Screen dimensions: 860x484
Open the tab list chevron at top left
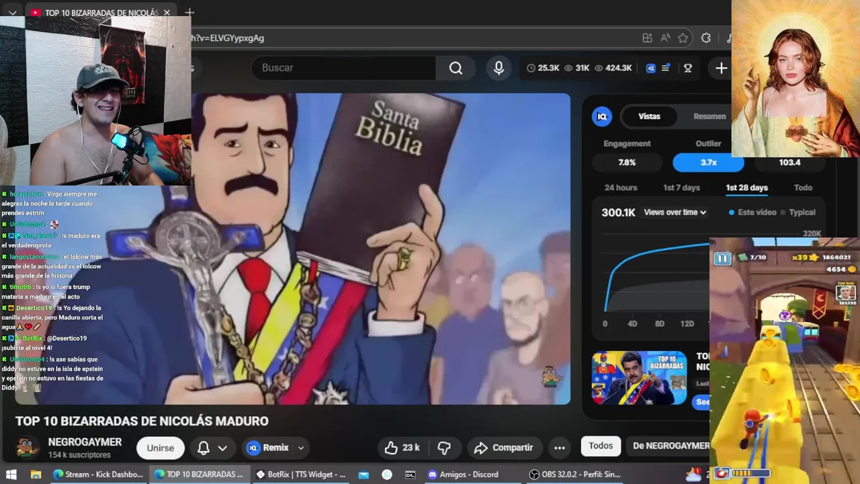pos(12,13)
